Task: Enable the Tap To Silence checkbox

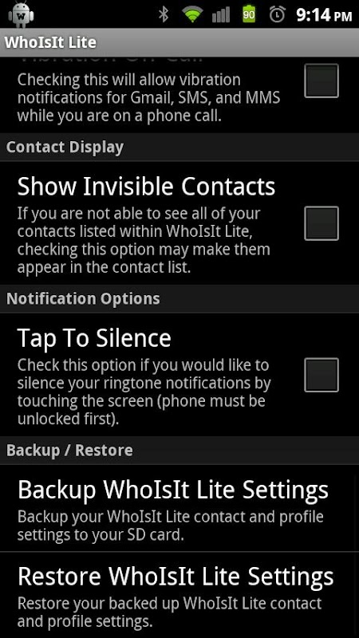Action: click(322, 375)
